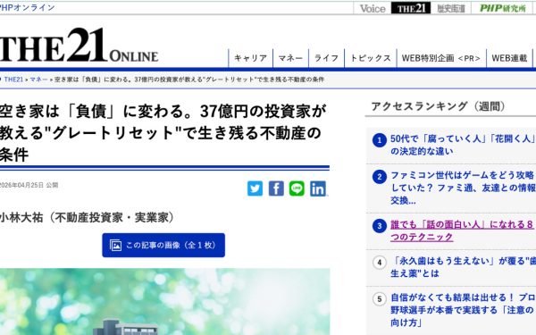Open ranking 2: ファミコン世代 article
Viewport: 536px width, 335px height.
point(463,188)
